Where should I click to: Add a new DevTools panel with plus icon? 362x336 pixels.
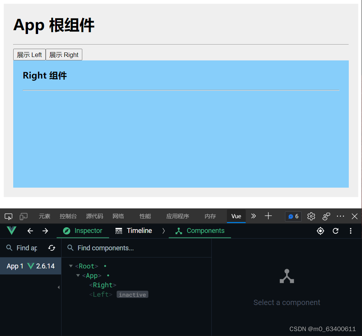[x=268, y=216]
